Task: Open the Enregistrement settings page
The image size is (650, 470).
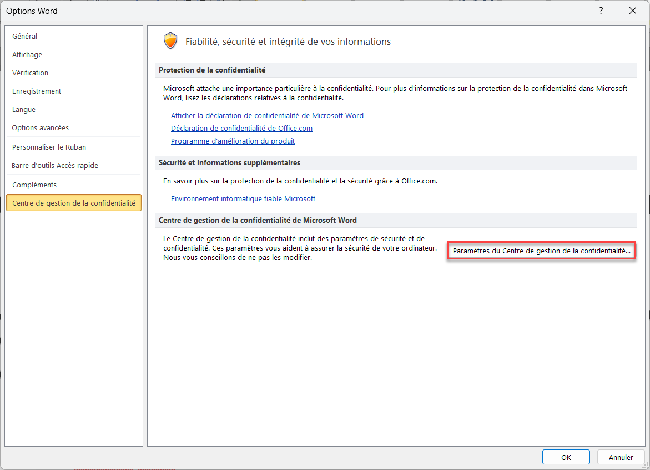Action: click(x=37, y=91)
